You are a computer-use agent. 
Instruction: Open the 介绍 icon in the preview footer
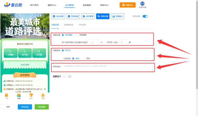(6, 95)
